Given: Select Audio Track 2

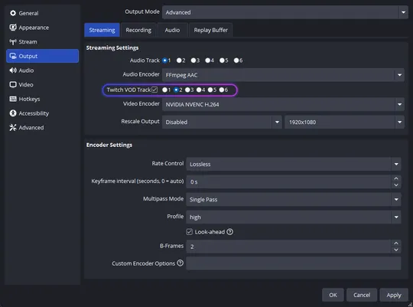Looking at the screenshot, I should coord(179,60).
